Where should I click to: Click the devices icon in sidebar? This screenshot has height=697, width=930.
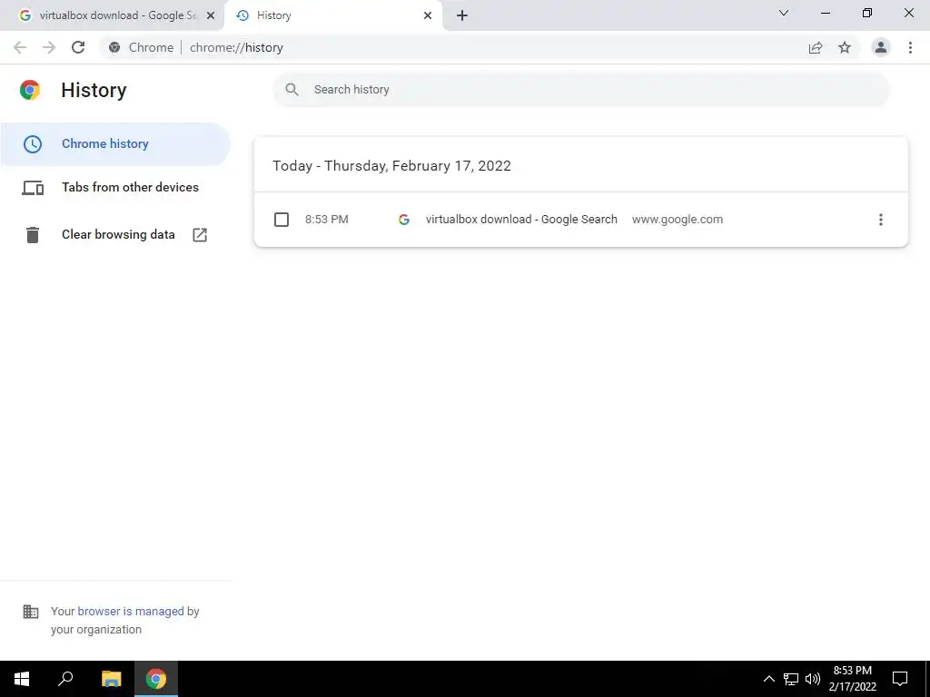[x=33, y=188]
